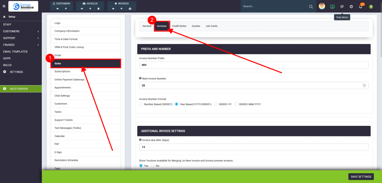Click the plus icon under Customers
Screen dimensions: 382x183
click(66, 8)
